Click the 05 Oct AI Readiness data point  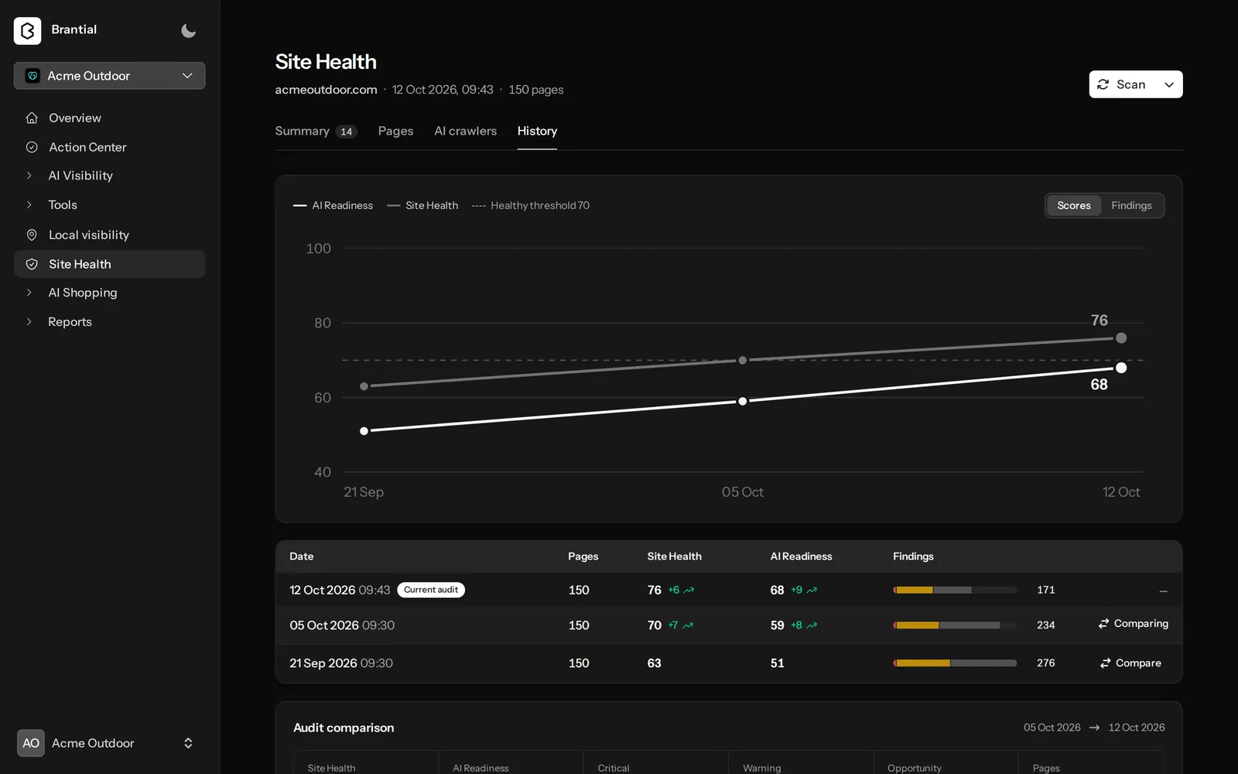pos(743,401)
